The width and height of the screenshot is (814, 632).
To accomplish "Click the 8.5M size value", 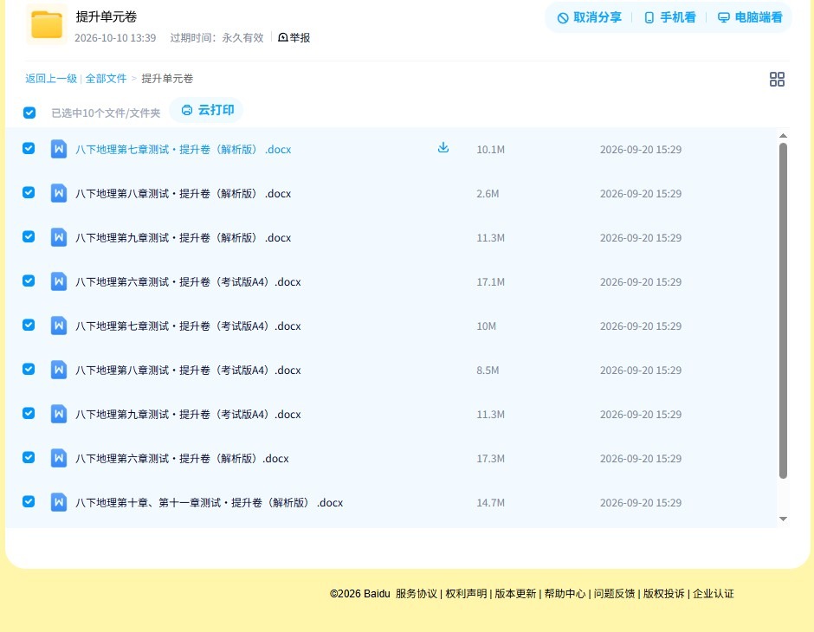I will click(x=488, y=370).
